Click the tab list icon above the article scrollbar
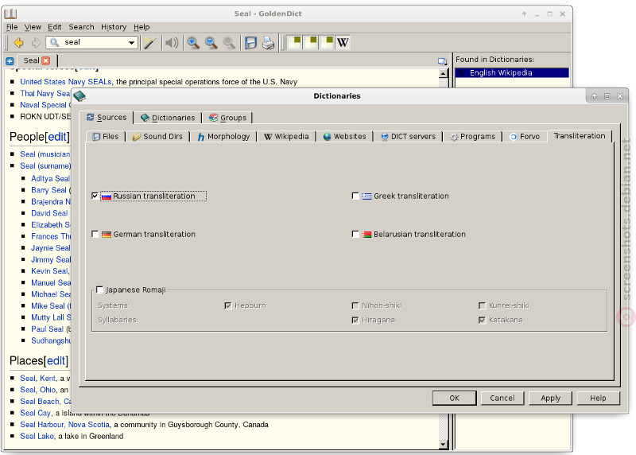 (442, 61)
